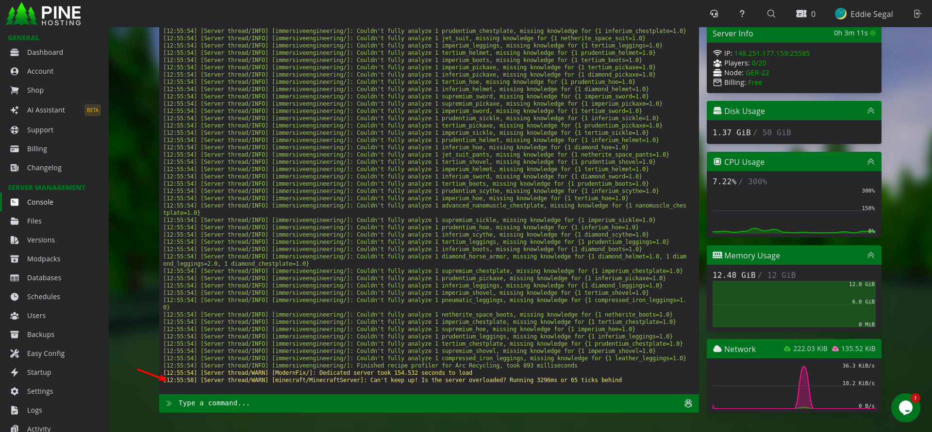This screenshot has height=432, width=932.
Task: Click the GENERAL section heading
Action: point(23,38)
